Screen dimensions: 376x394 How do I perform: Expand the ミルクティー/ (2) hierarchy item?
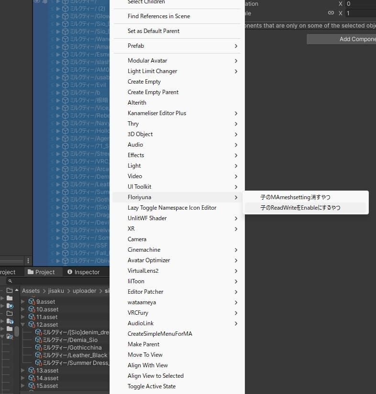click(x=58, y=9)
